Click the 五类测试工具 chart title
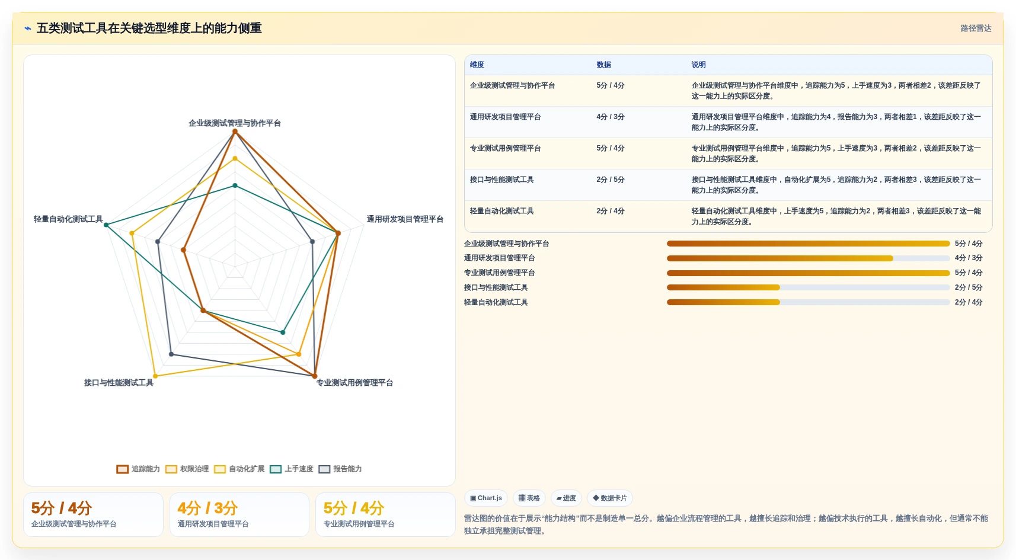The image size is (1016, 560). [149, 28]
